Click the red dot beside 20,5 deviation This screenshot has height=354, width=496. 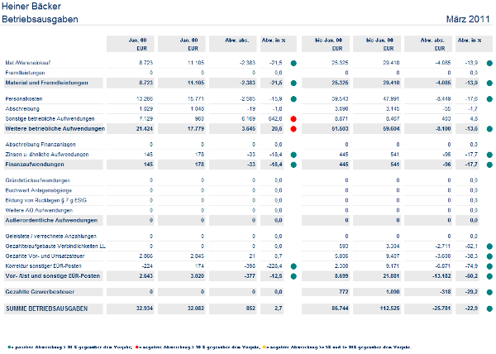[x=293, y=129]
